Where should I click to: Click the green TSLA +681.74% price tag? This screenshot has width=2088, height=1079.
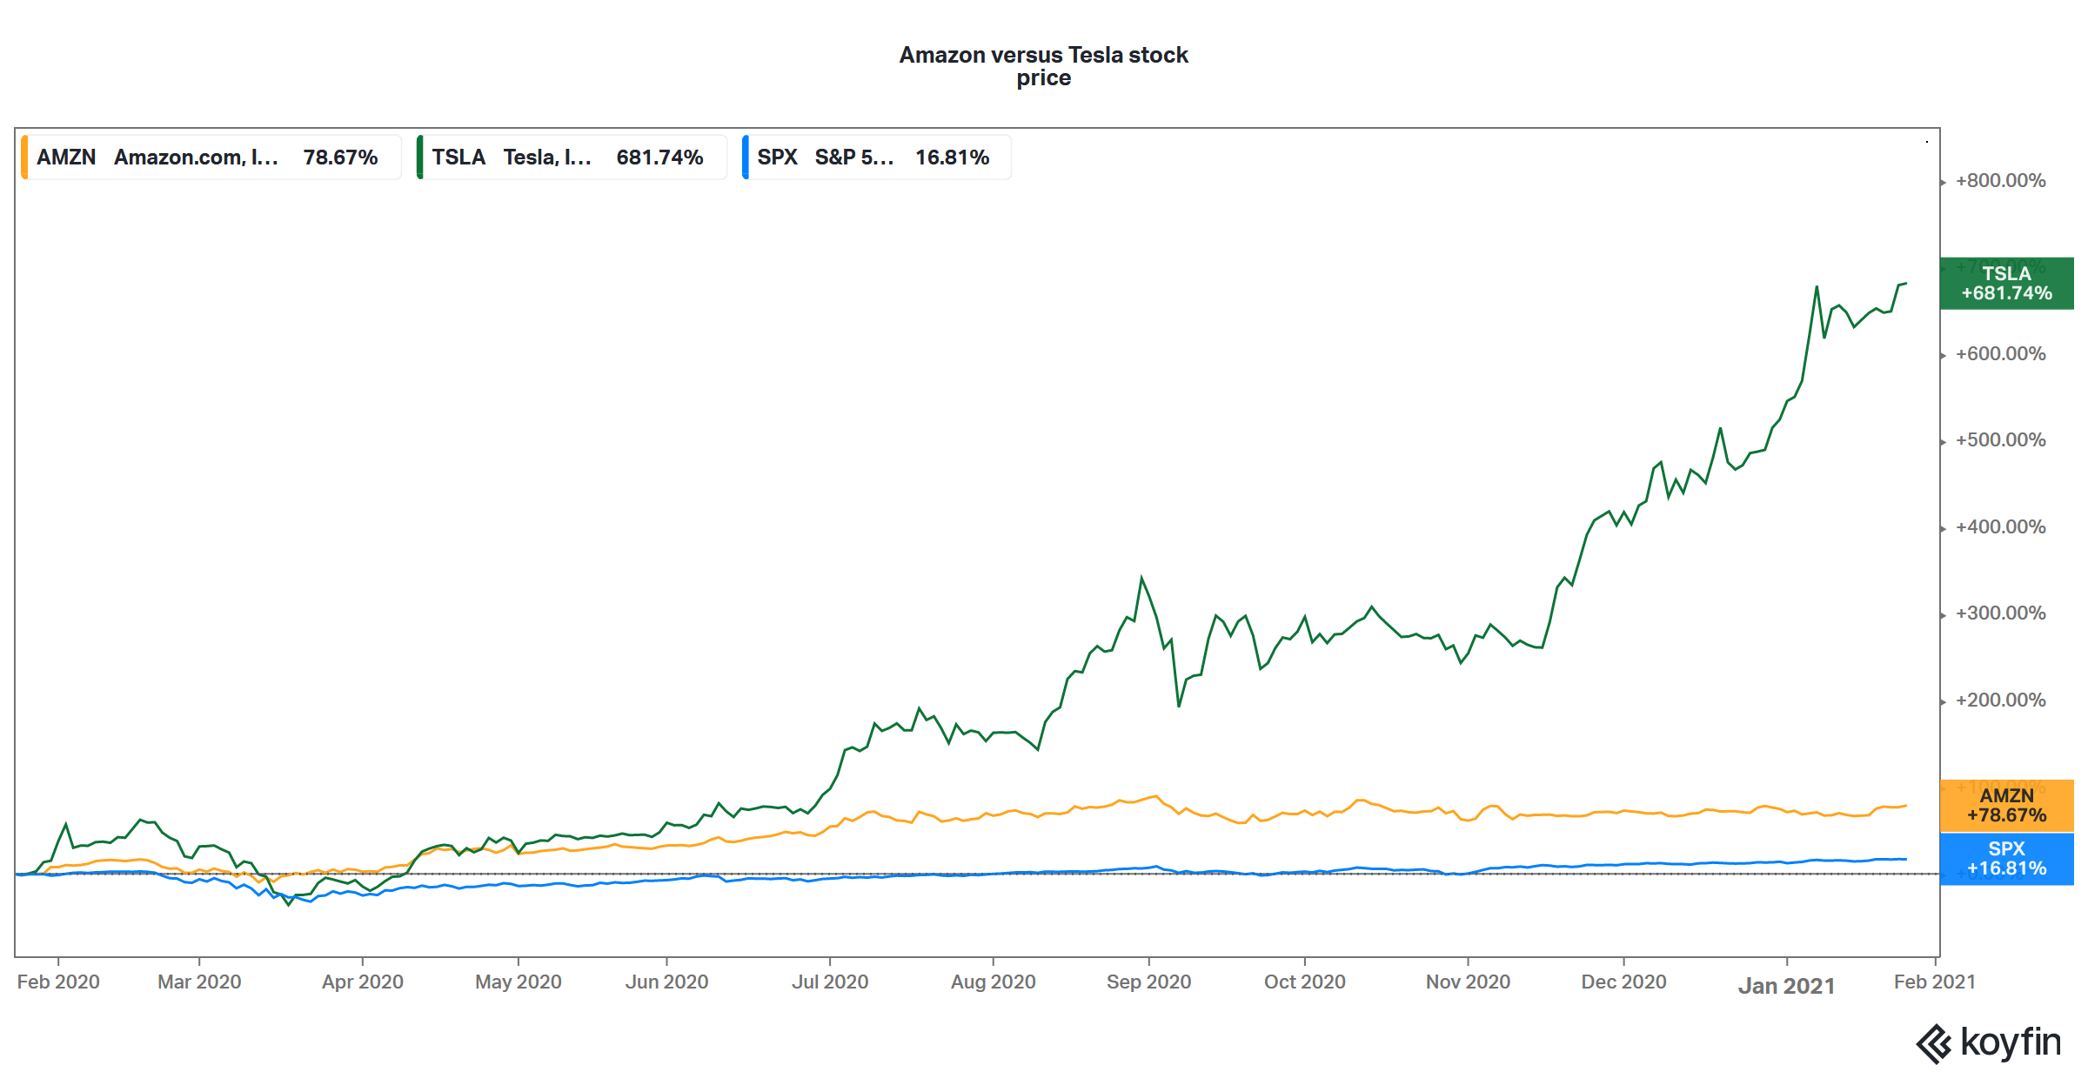2006,284
